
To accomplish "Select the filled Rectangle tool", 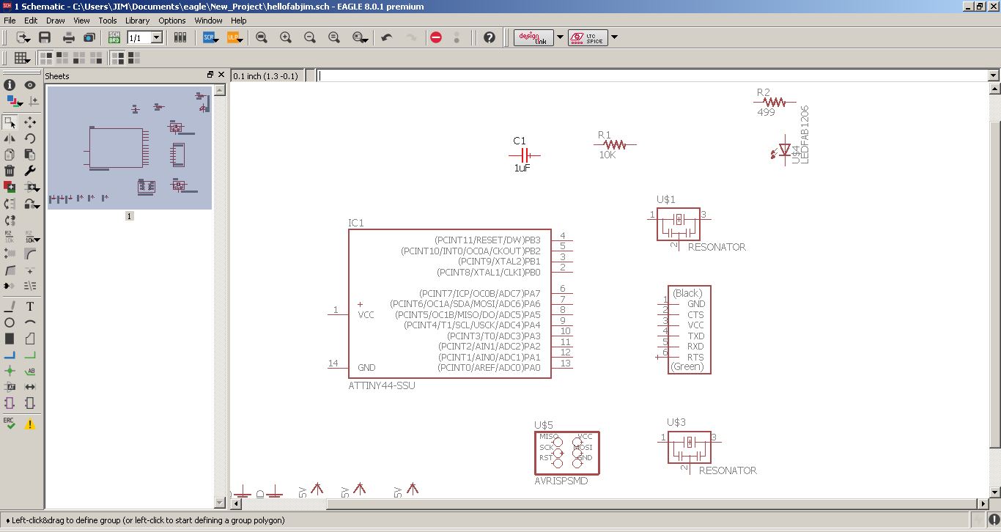I will (x=10, y=339).
